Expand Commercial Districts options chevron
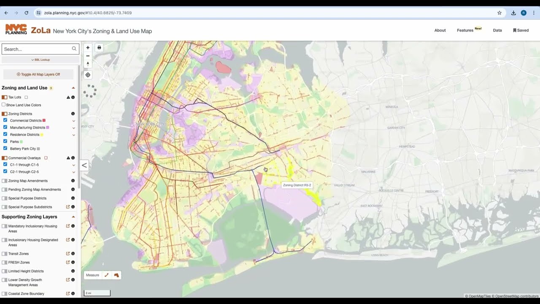 pos(73,121)
